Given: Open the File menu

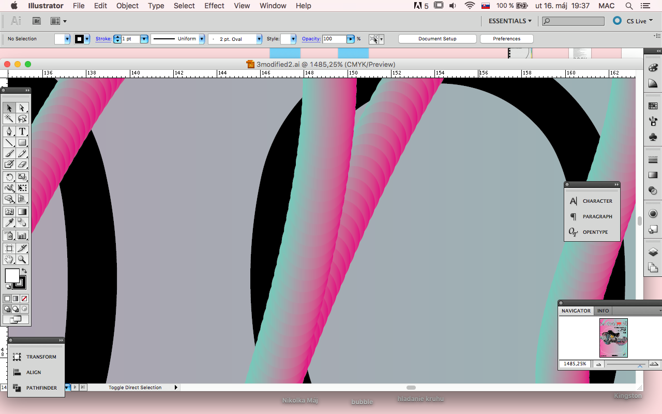Looking at the screenshot, I should click(x=79, y=6).
